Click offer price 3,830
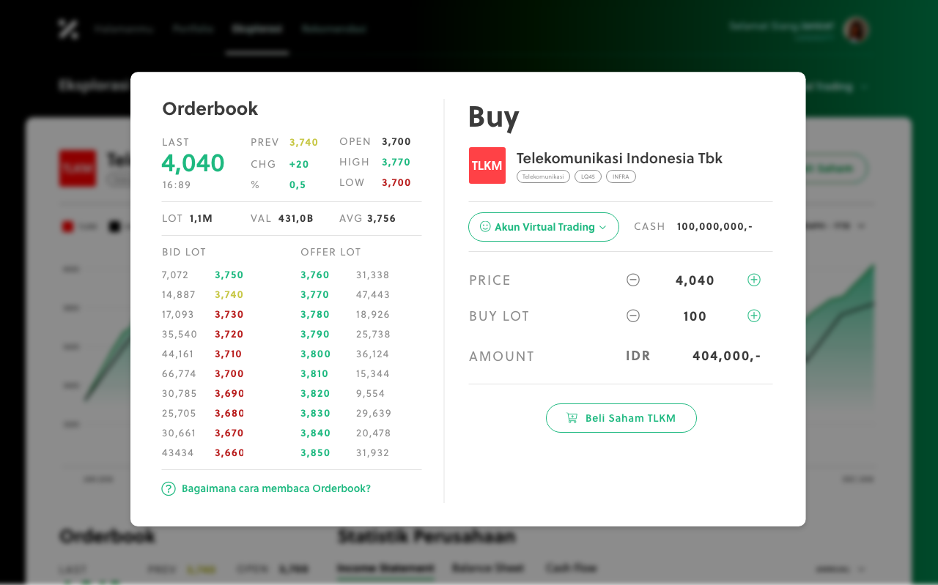This screenshot has height=585, width=938. [315, 414]
